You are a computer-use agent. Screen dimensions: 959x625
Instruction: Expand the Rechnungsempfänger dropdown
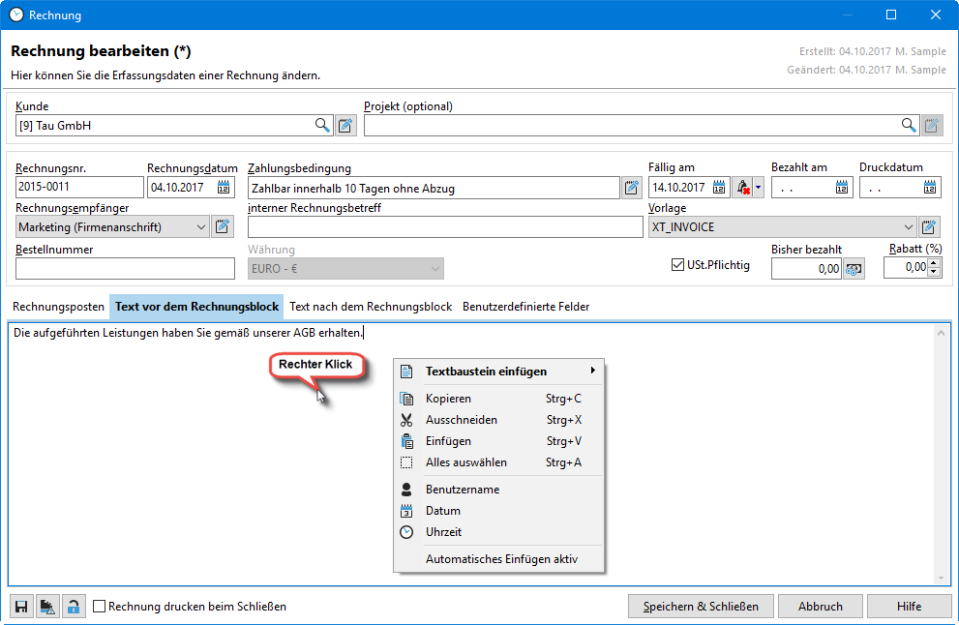point(200,227)
